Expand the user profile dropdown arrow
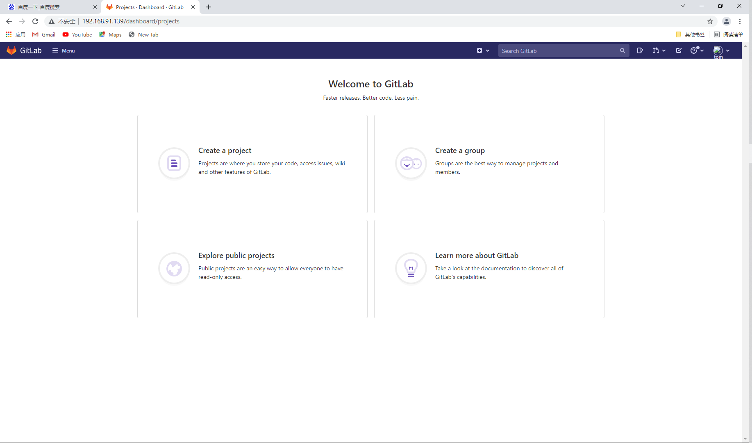This screenshot has height=443, width=752. [728, 50]
